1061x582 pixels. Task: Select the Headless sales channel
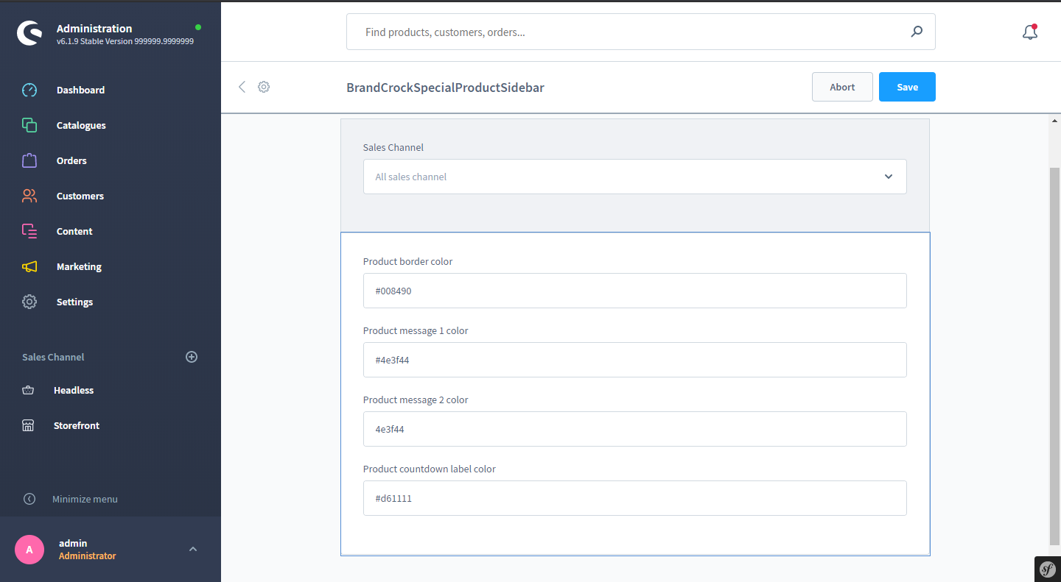click(x=74, y=390)
